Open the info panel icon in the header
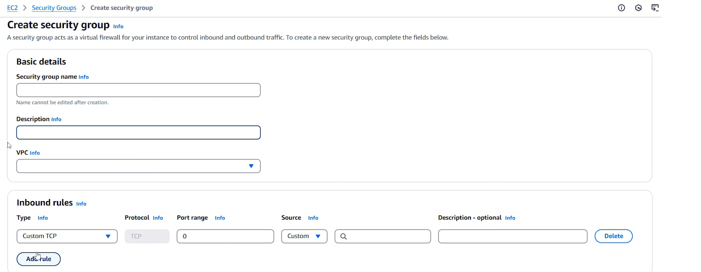701x272 pixels. coord(621,8)
